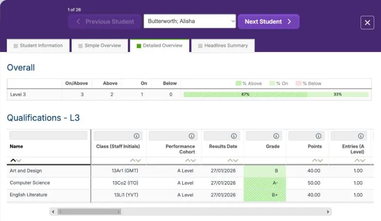Go to Previous Student
This screenshot has width=381, height=221.
(105, 21)
